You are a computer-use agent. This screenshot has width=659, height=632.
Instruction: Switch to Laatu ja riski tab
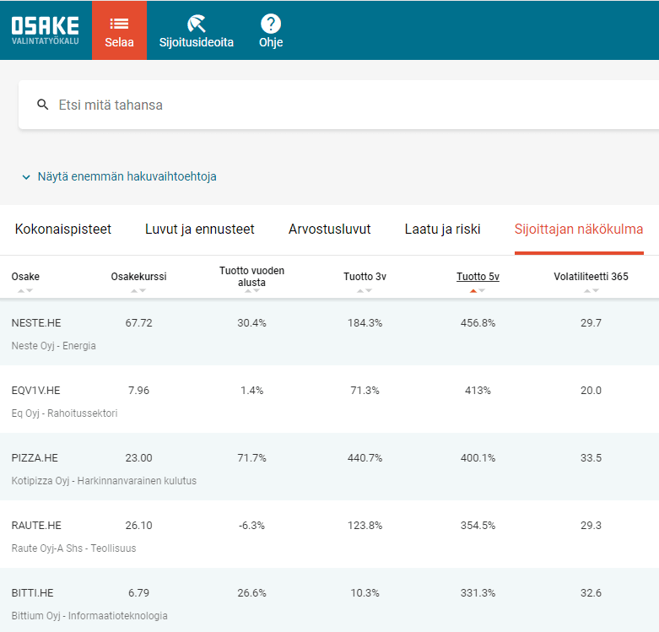click(x=442, y=230)
